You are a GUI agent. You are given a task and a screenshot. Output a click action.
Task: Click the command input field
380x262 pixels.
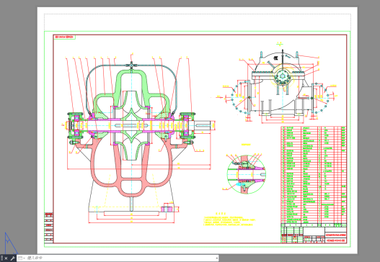click(120, 258)
